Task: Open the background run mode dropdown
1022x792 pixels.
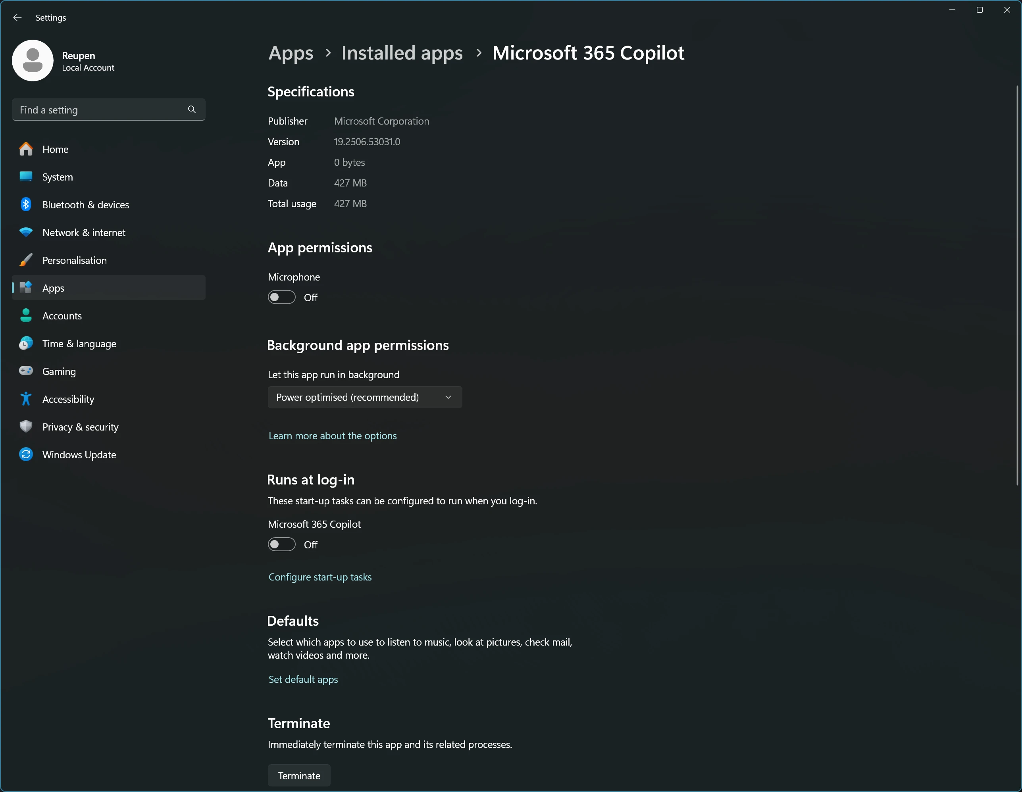Action: (364, 397)
